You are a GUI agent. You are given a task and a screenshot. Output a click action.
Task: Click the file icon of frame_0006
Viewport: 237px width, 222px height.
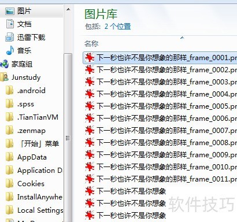tap(90, 119)
